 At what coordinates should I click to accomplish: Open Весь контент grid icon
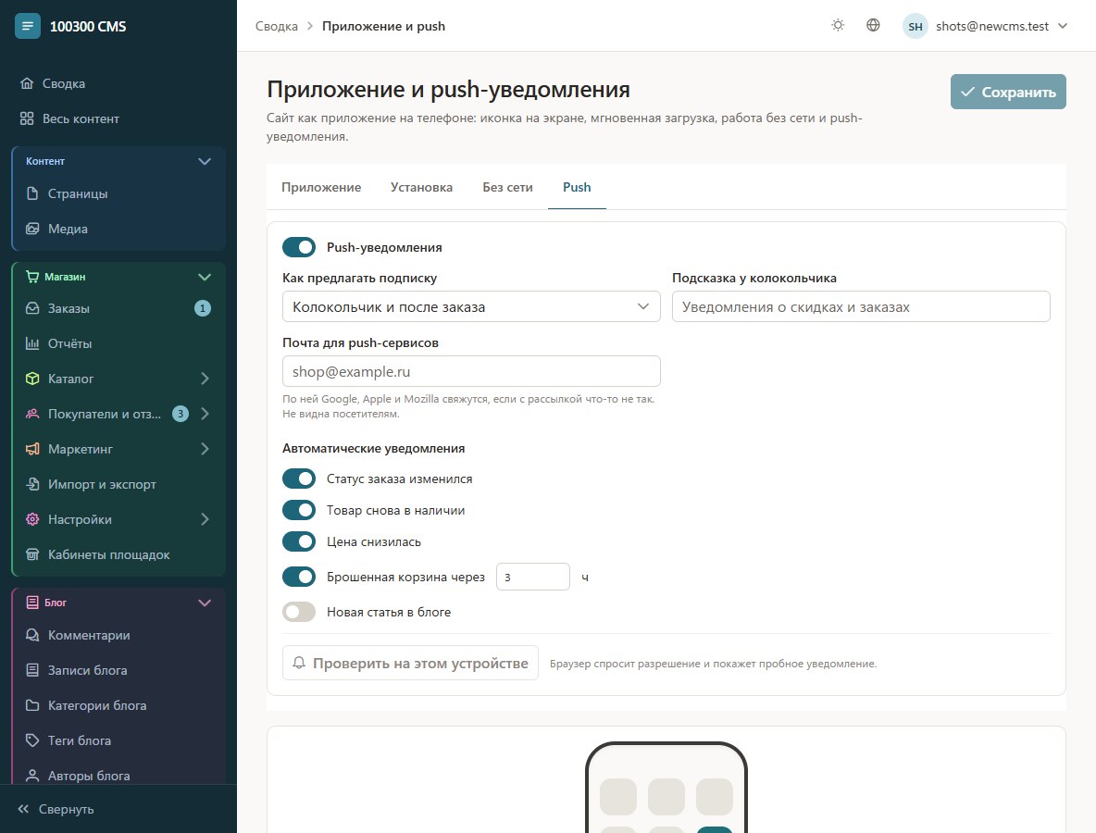click(27, 118)
